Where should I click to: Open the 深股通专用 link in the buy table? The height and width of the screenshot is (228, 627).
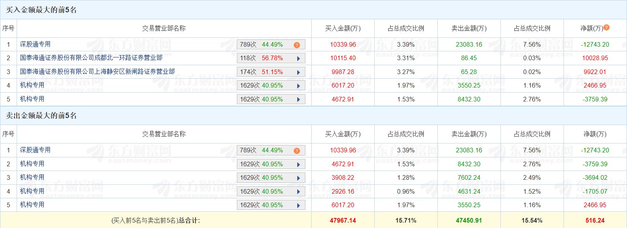click(35, 44)
